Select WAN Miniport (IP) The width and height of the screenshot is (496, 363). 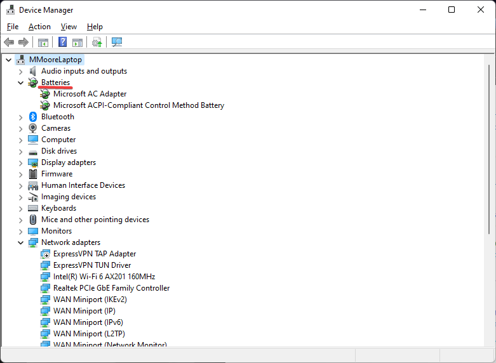pos(84,311)
